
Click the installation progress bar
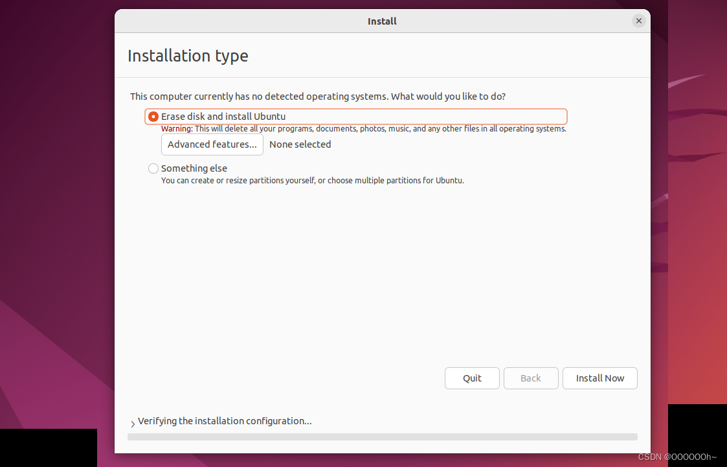tap(383, 437)
